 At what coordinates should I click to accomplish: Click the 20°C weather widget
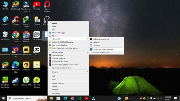pyautogui.click(x=129, y=98)
